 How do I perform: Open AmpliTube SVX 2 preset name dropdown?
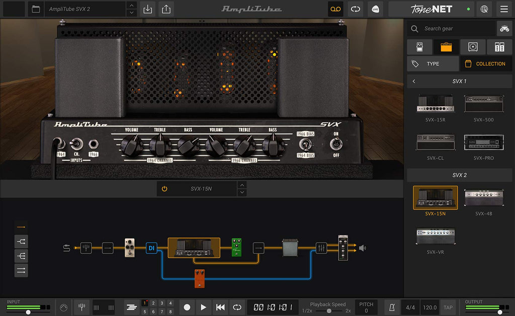coord(85,9)
